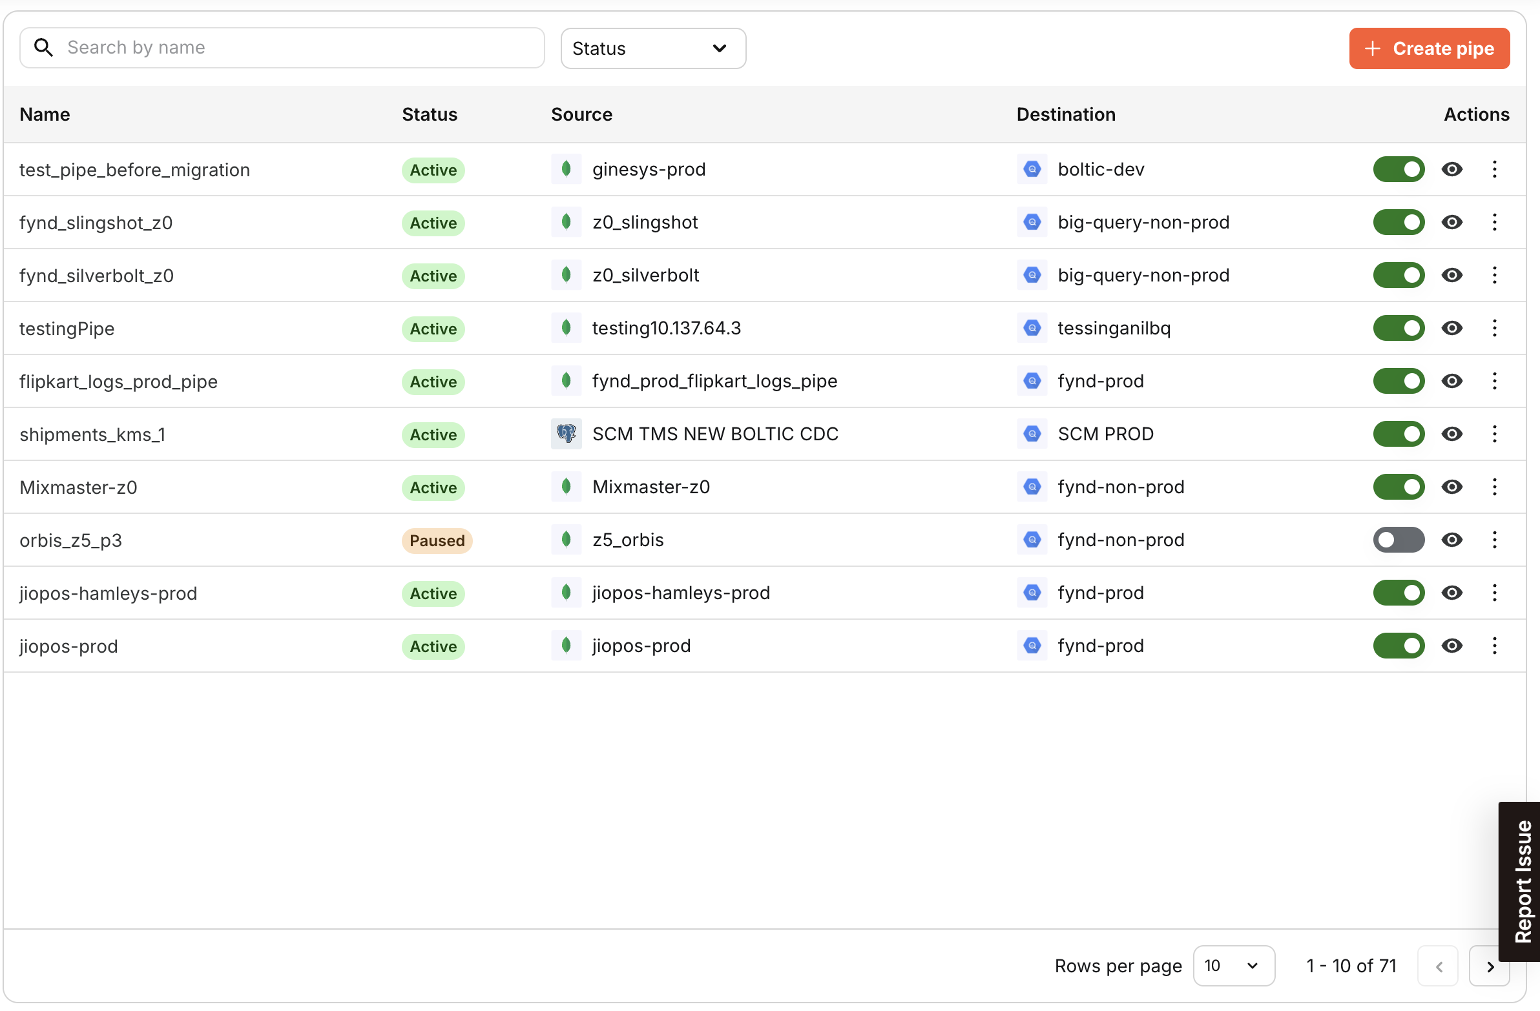
Task: Open the Report Issue side tab
Action: click(1520, 883)
